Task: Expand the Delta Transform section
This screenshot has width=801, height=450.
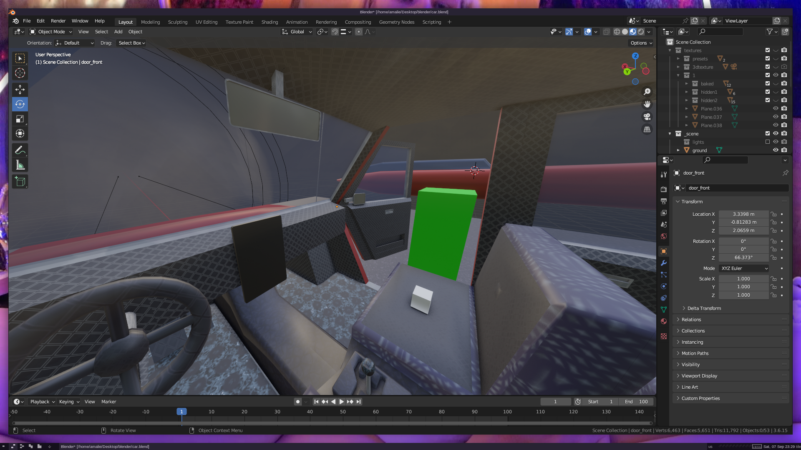Action: pos(704,308)
